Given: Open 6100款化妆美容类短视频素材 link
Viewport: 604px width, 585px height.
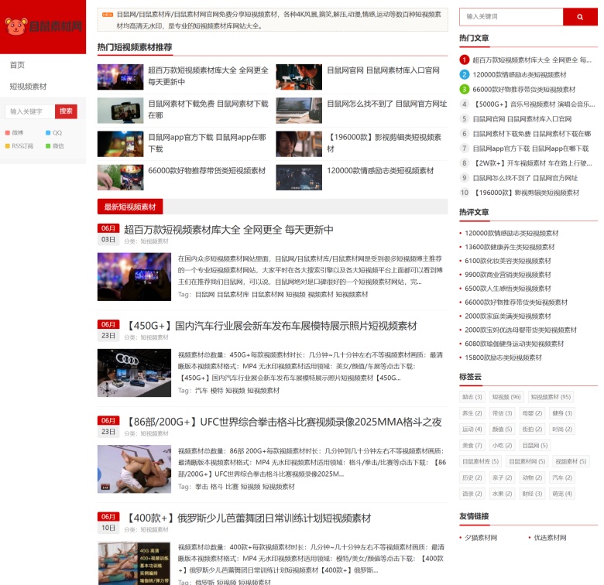Looking at the screenshot, I should [508, 261].
